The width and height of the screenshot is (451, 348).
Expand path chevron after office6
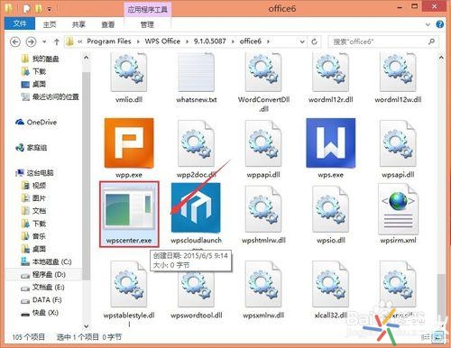point(268,41)
